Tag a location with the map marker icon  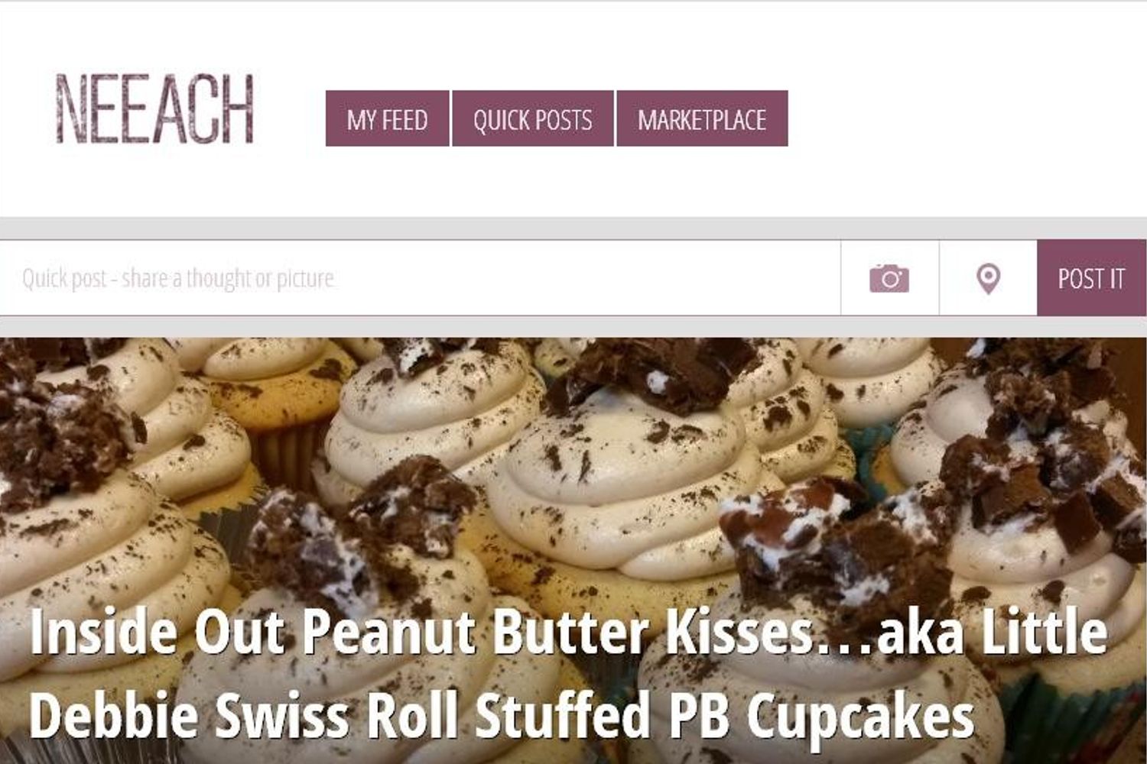click(x=988, y=278)
